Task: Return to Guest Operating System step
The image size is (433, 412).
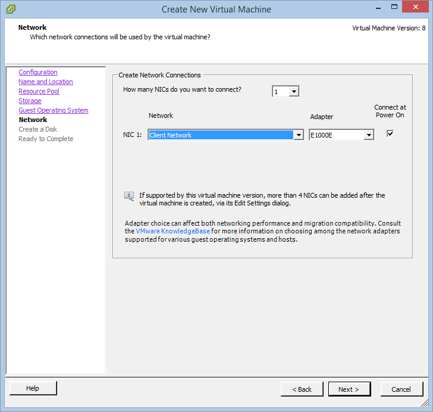Action: coord(54,110)
